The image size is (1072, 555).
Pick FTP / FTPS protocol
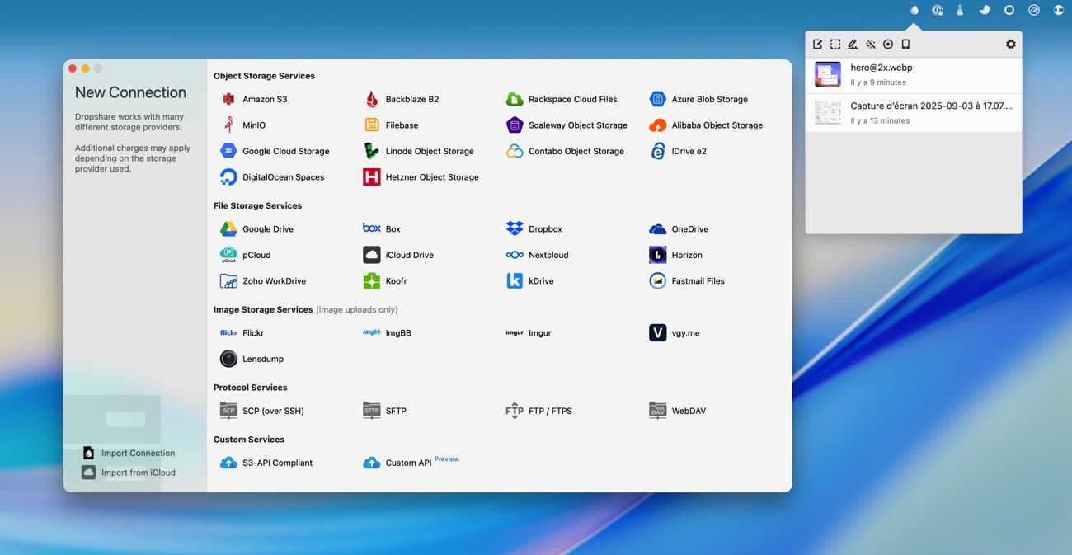click(538, 411)
